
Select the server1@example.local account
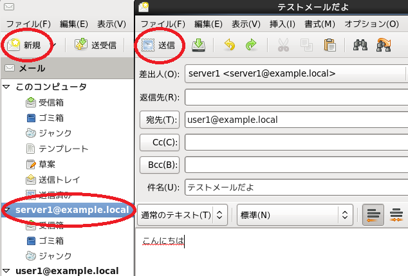pos(72,210)
